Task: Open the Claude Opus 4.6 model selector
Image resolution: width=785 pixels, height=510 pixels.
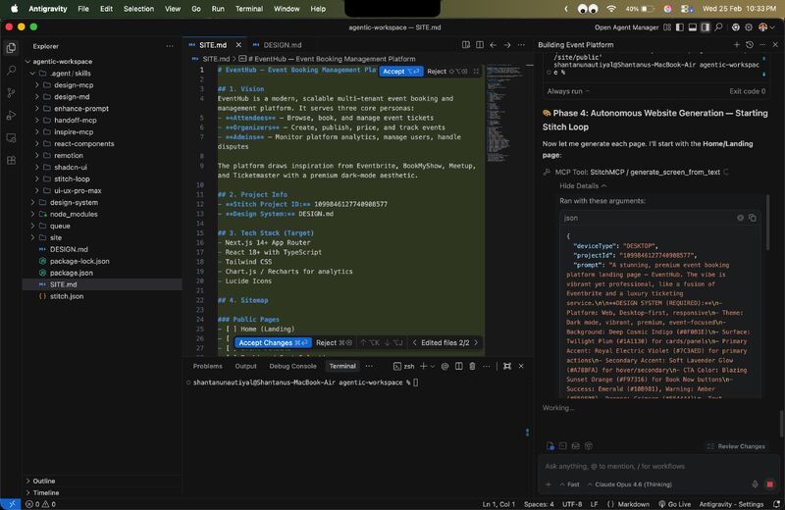Action: [x=629, y=484]
